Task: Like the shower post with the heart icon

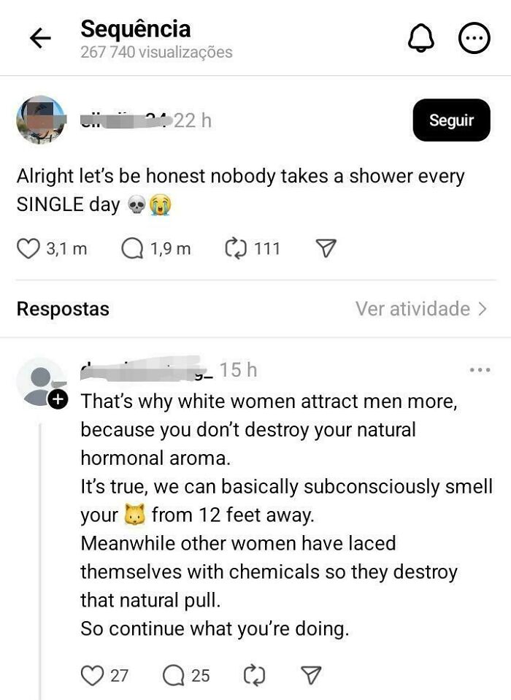Action: click(x=28, y=248)
